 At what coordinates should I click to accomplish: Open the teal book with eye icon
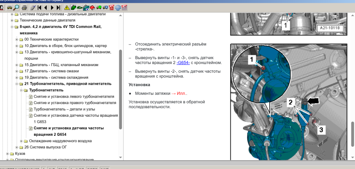click(86, 8)
